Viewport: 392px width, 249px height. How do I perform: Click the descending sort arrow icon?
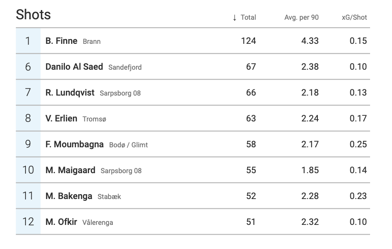pyautogui.click(x=235, y=18)
